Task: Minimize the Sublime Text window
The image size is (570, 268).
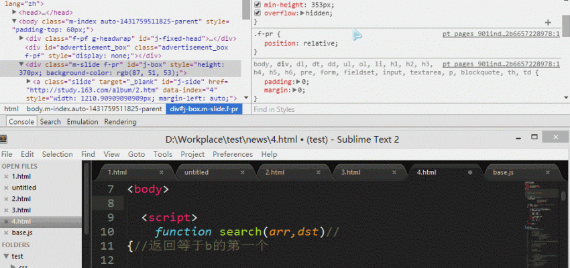Action: tap(518, 137)
